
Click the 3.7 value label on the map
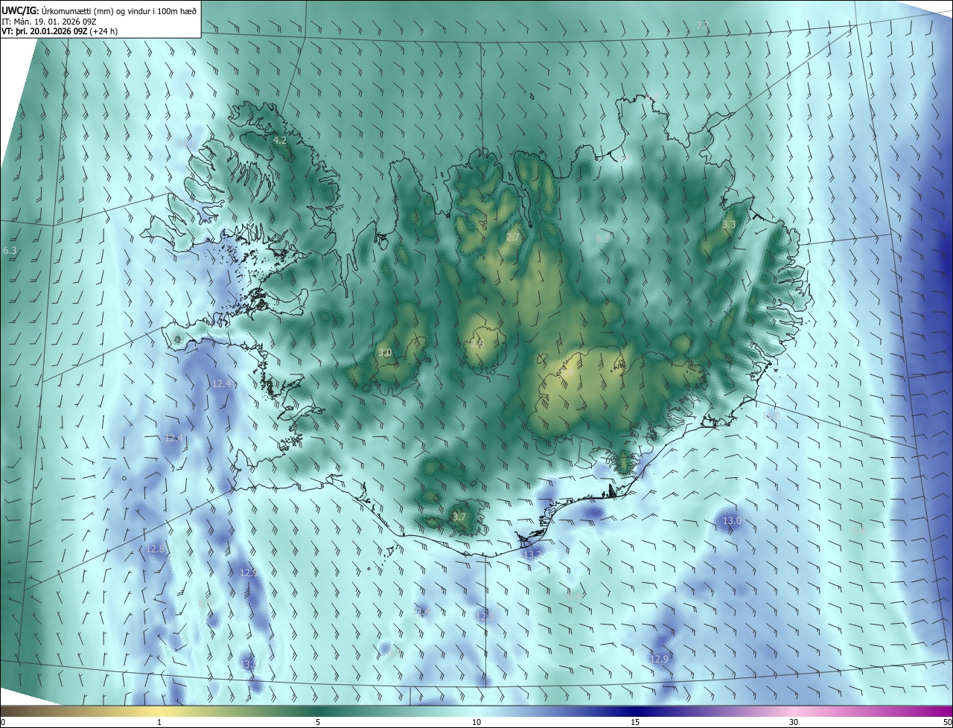(459, 517)
